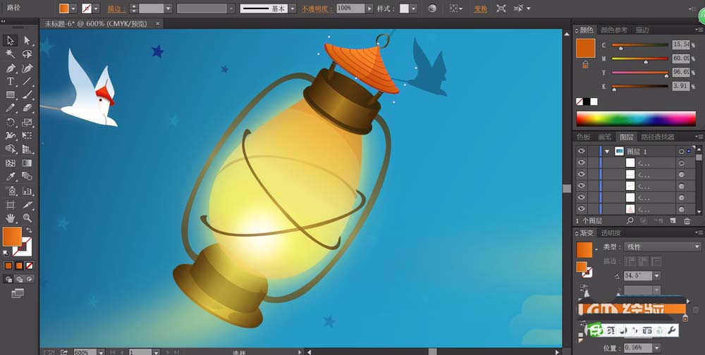This screenshot has width=705, height=355.
Task: Open the gradient angle 54.5° dropdown
Action: point(656,275)
